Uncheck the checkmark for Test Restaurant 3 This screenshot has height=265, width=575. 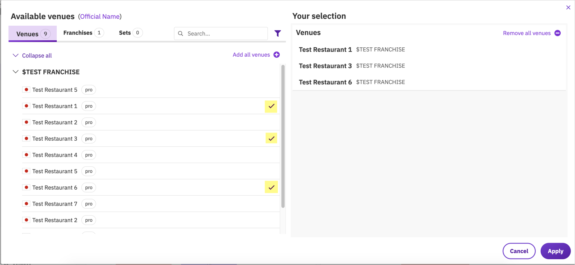[x=271, y=139]
